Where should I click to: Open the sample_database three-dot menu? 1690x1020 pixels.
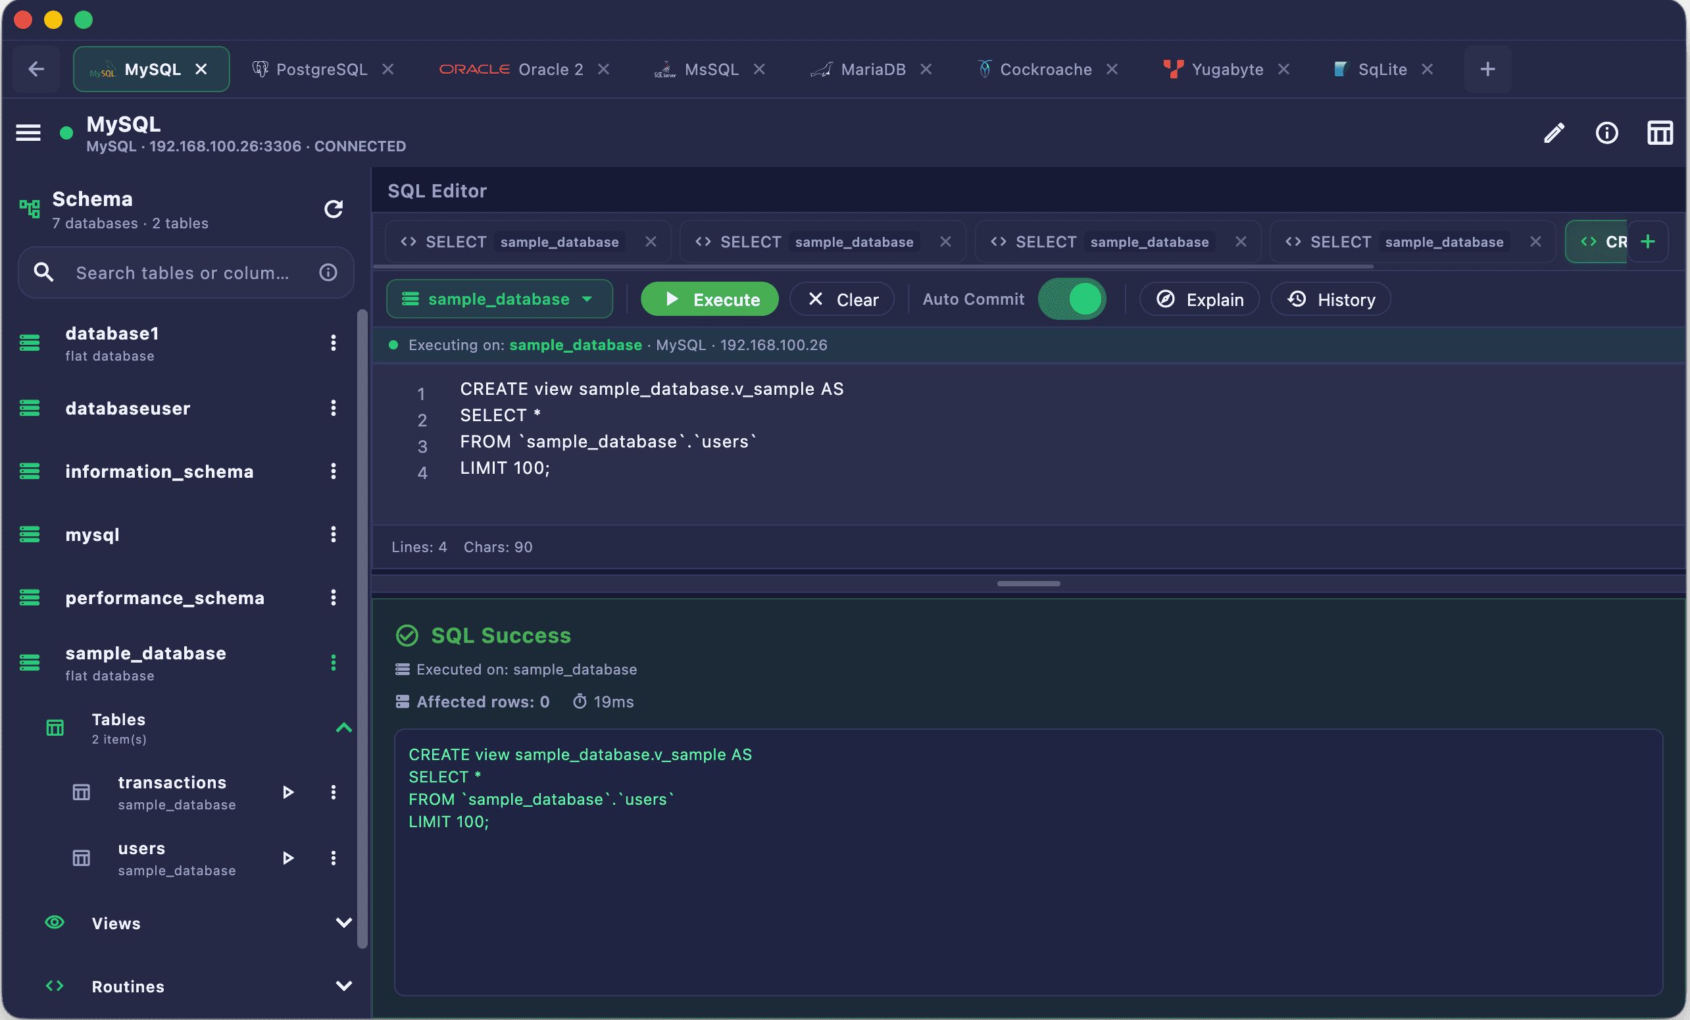pos(334,663)
